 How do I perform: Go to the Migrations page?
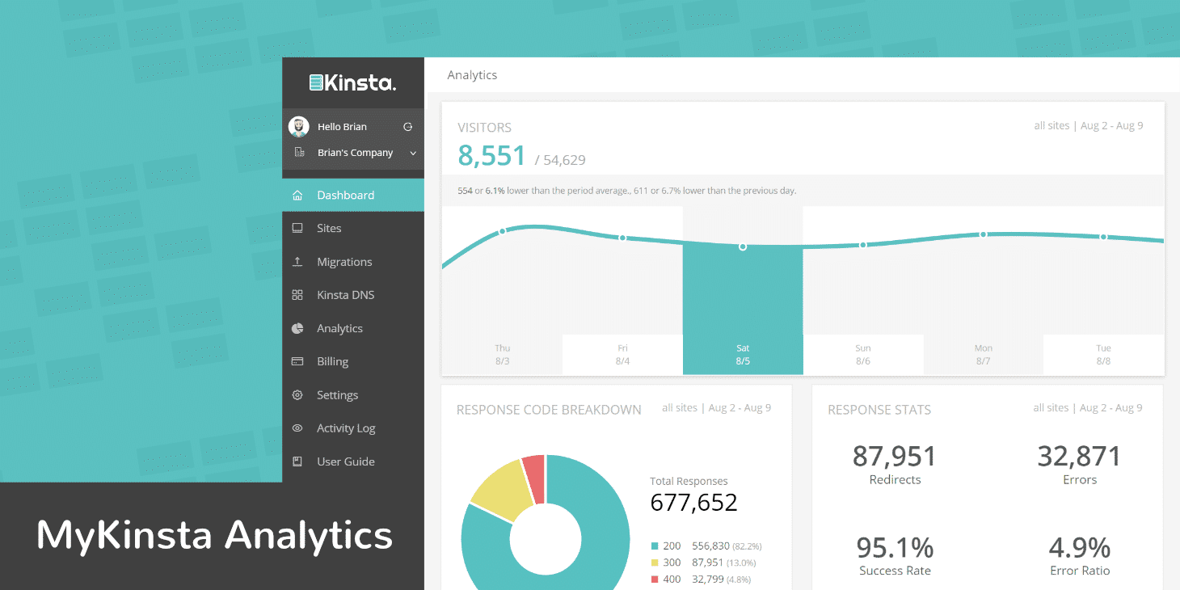(x=353, y=262)
